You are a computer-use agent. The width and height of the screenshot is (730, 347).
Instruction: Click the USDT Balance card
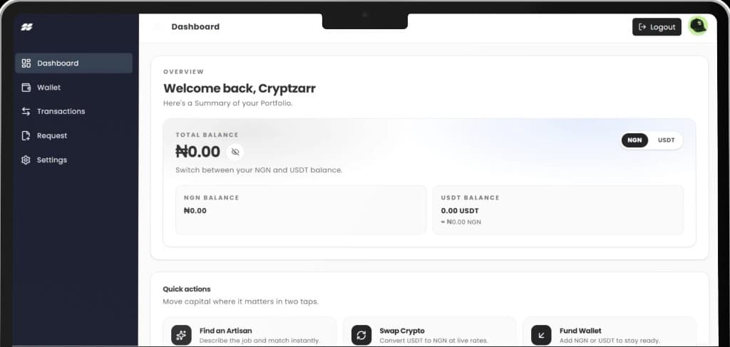557,209
